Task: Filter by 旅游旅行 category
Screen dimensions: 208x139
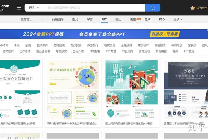Action: [93, 45]
